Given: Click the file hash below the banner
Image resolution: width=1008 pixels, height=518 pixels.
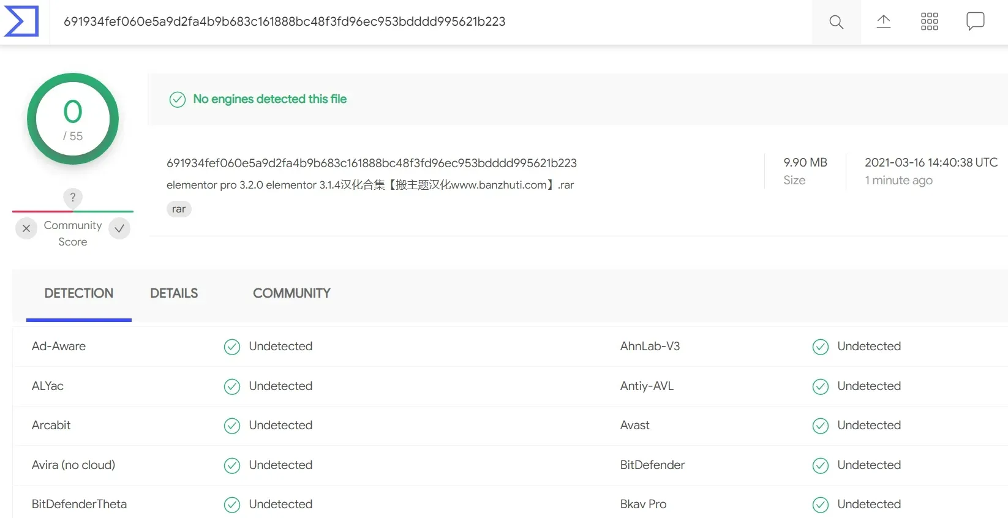Looking at the screenshot, I should click(x=371, y=163).
